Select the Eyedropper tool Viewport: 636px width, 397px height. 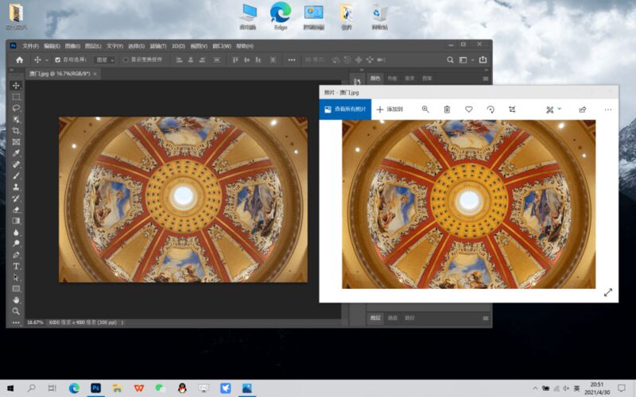(16, 153)
